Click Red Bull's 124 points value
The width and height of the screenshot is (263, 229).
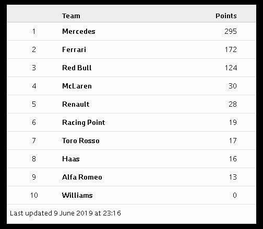pyautogui.click(x=231, y=68)
